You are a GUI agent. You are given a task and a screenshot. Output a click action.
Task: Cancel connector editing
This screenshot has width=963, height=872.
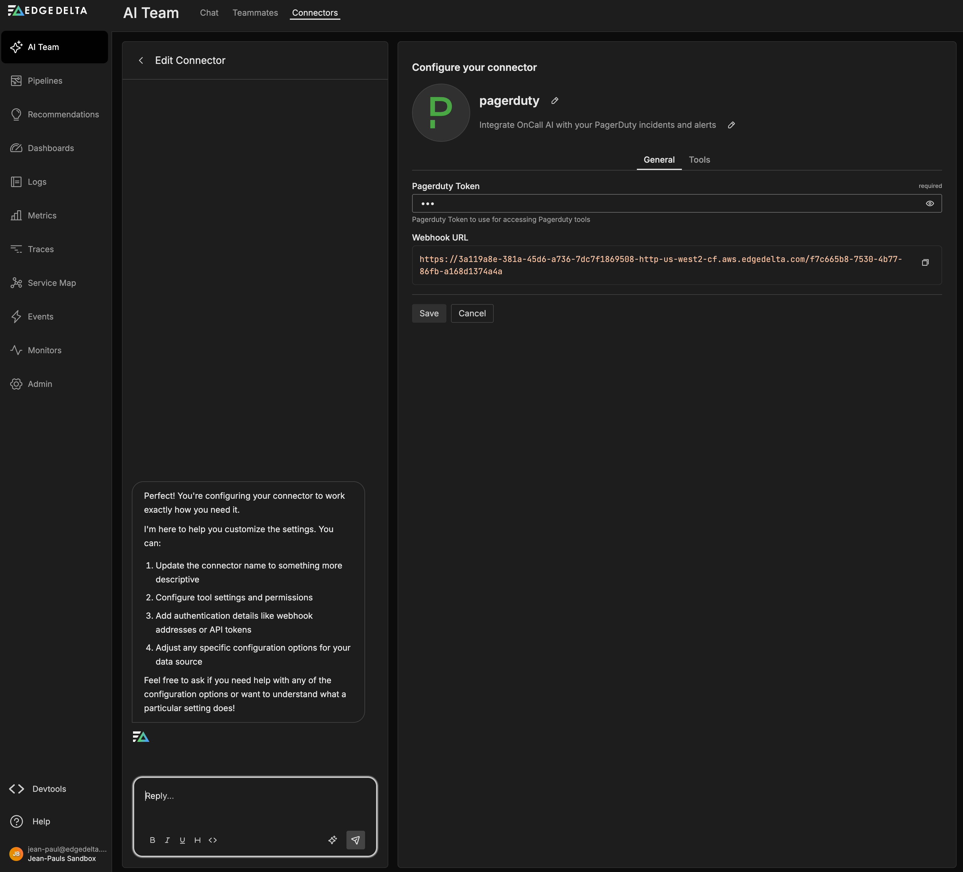coord(471,313)
